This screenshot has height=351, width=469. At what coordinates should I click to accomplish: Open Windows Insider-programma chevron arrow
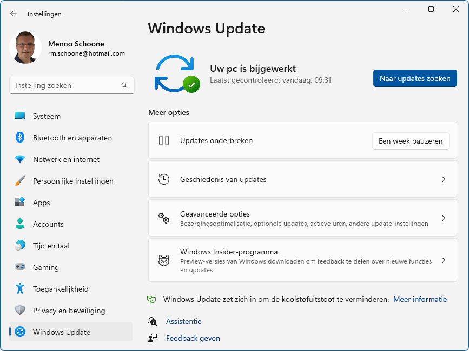click(x=444, y=260)
